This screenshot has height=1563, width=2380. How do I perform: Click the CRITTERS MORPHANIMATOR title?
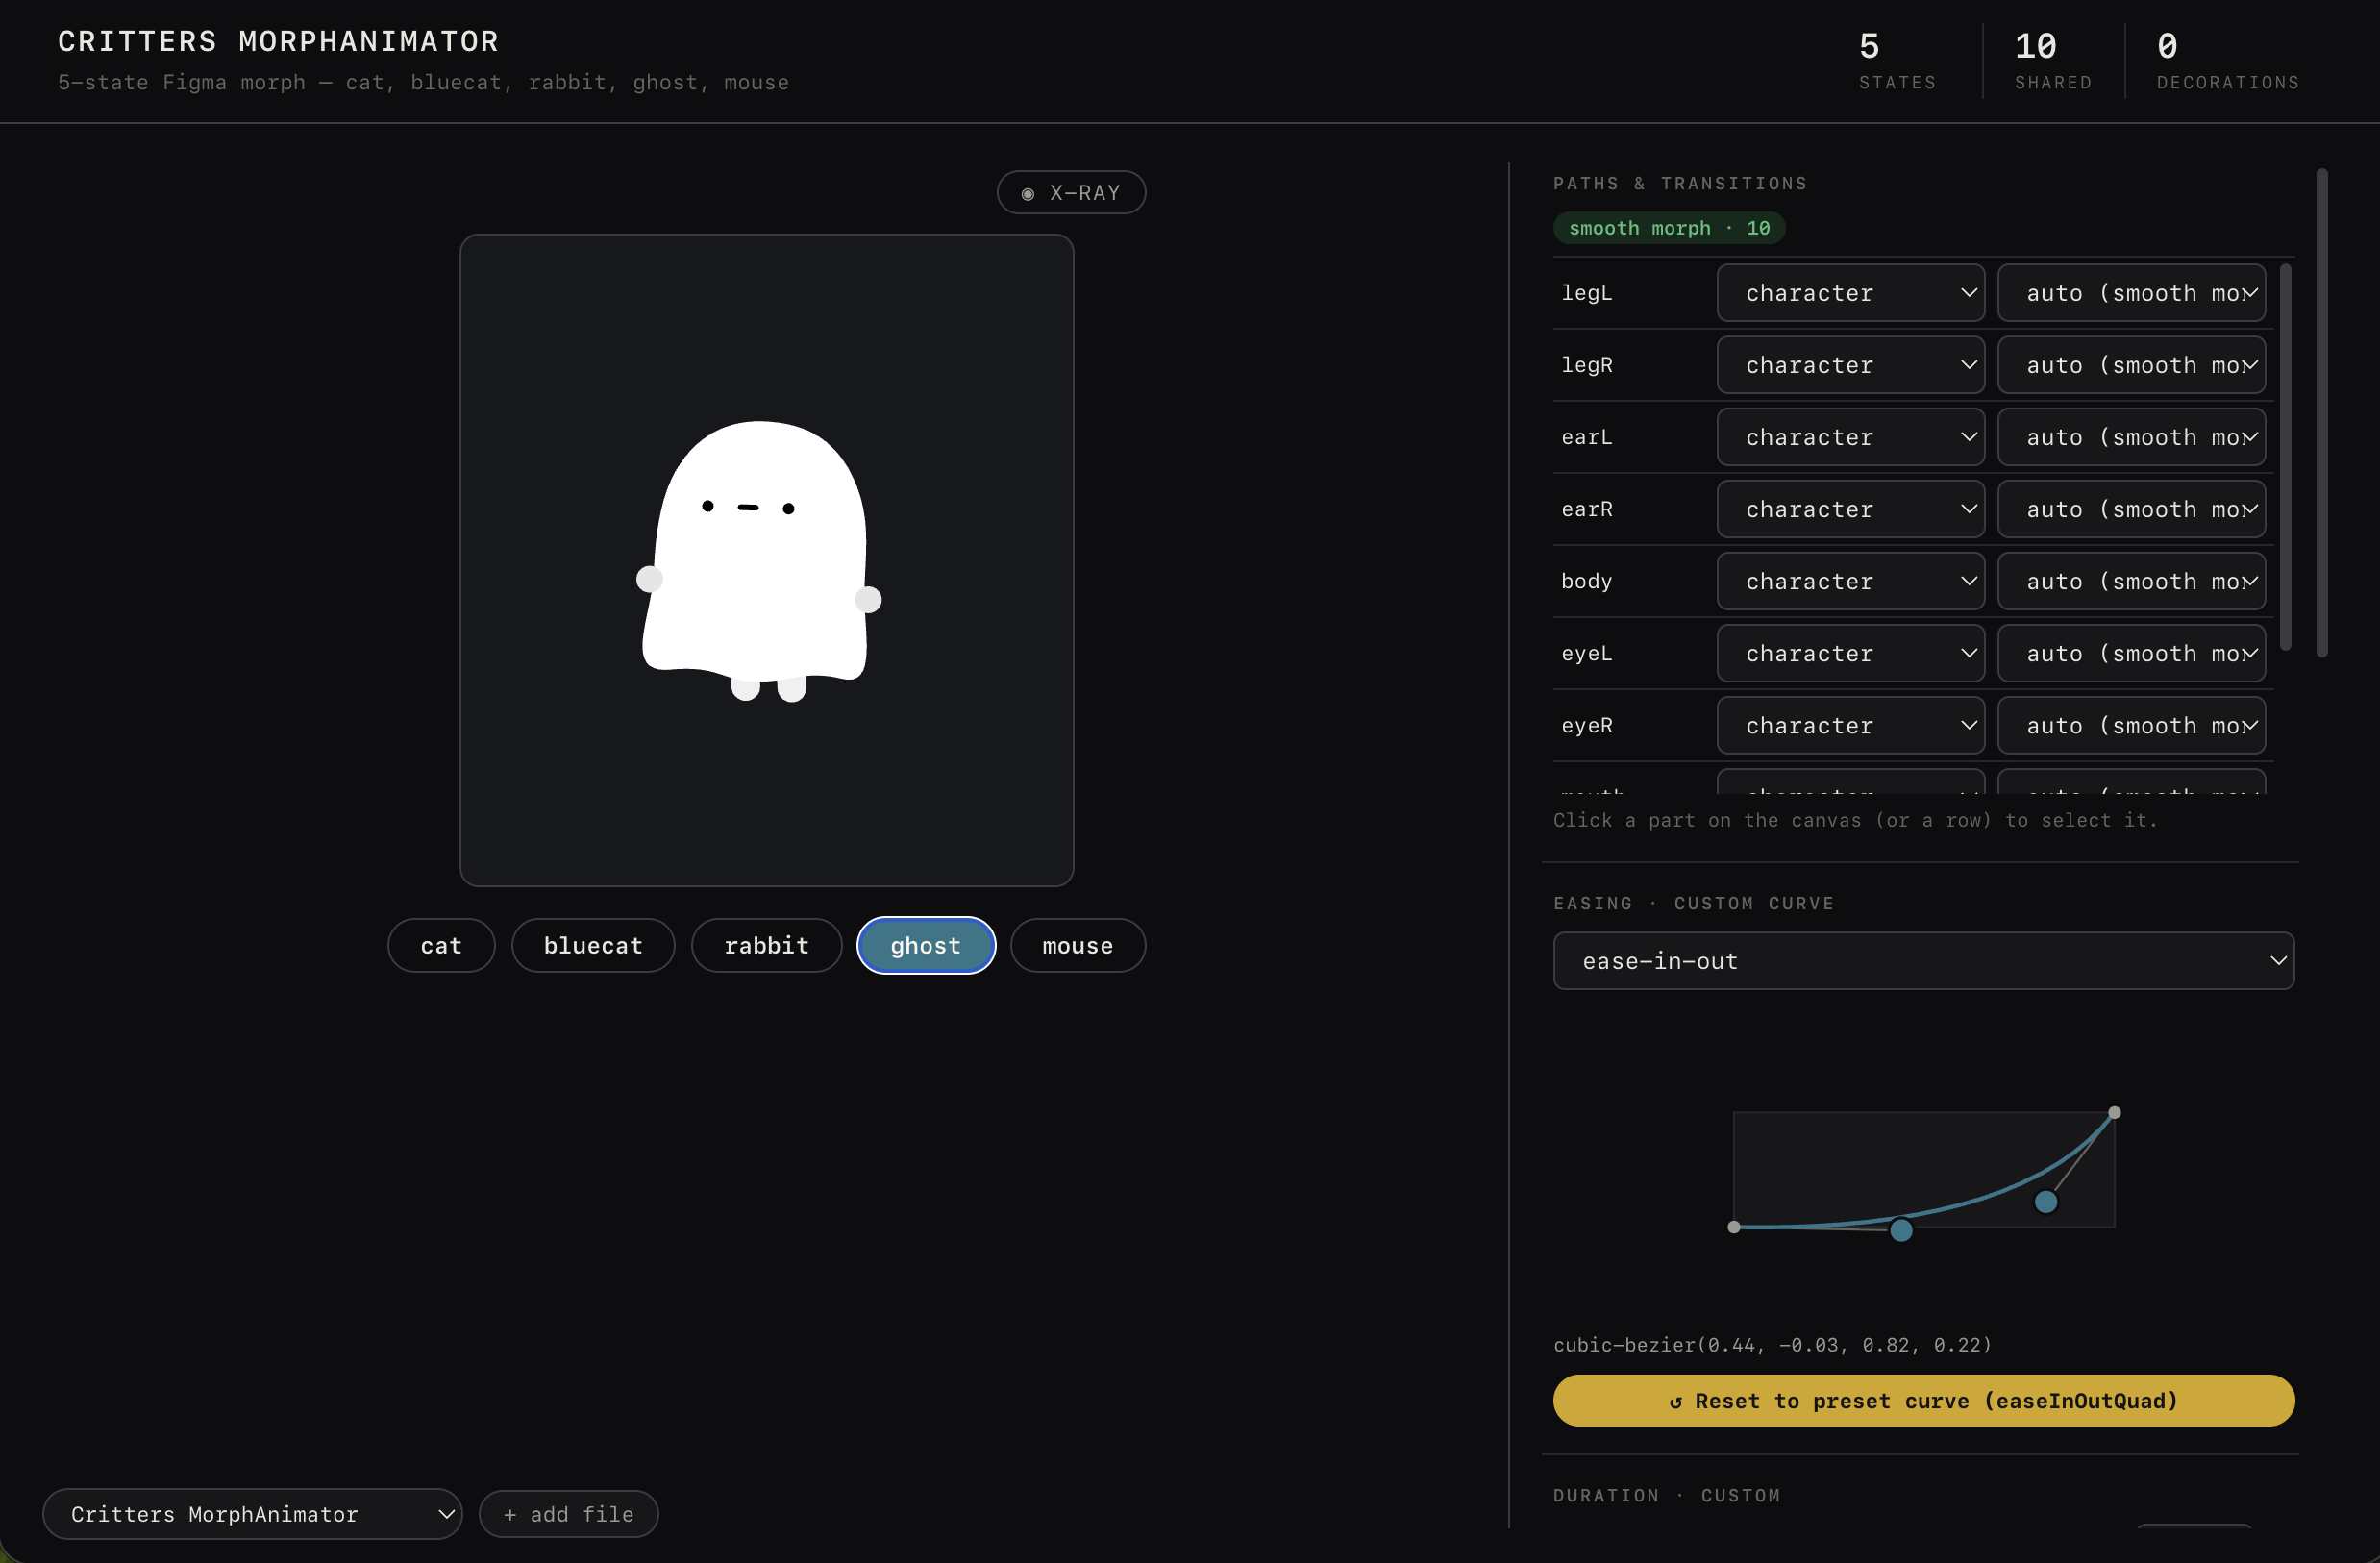coord(278,41)
